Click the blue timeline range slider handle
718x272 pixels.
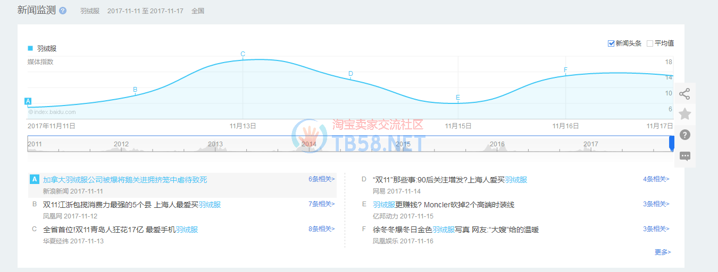pos(671,144)
